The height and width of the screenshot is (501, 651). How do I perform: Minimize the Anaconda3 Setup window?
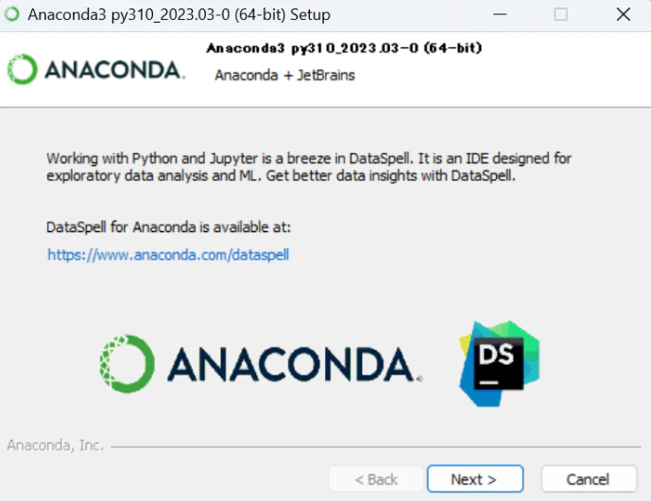(x=500, y=14)
